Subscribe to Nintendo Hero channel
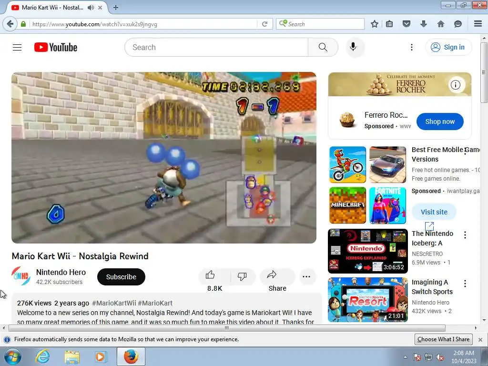This screenshot has height=366, width=488. click(x=121, y=277)
